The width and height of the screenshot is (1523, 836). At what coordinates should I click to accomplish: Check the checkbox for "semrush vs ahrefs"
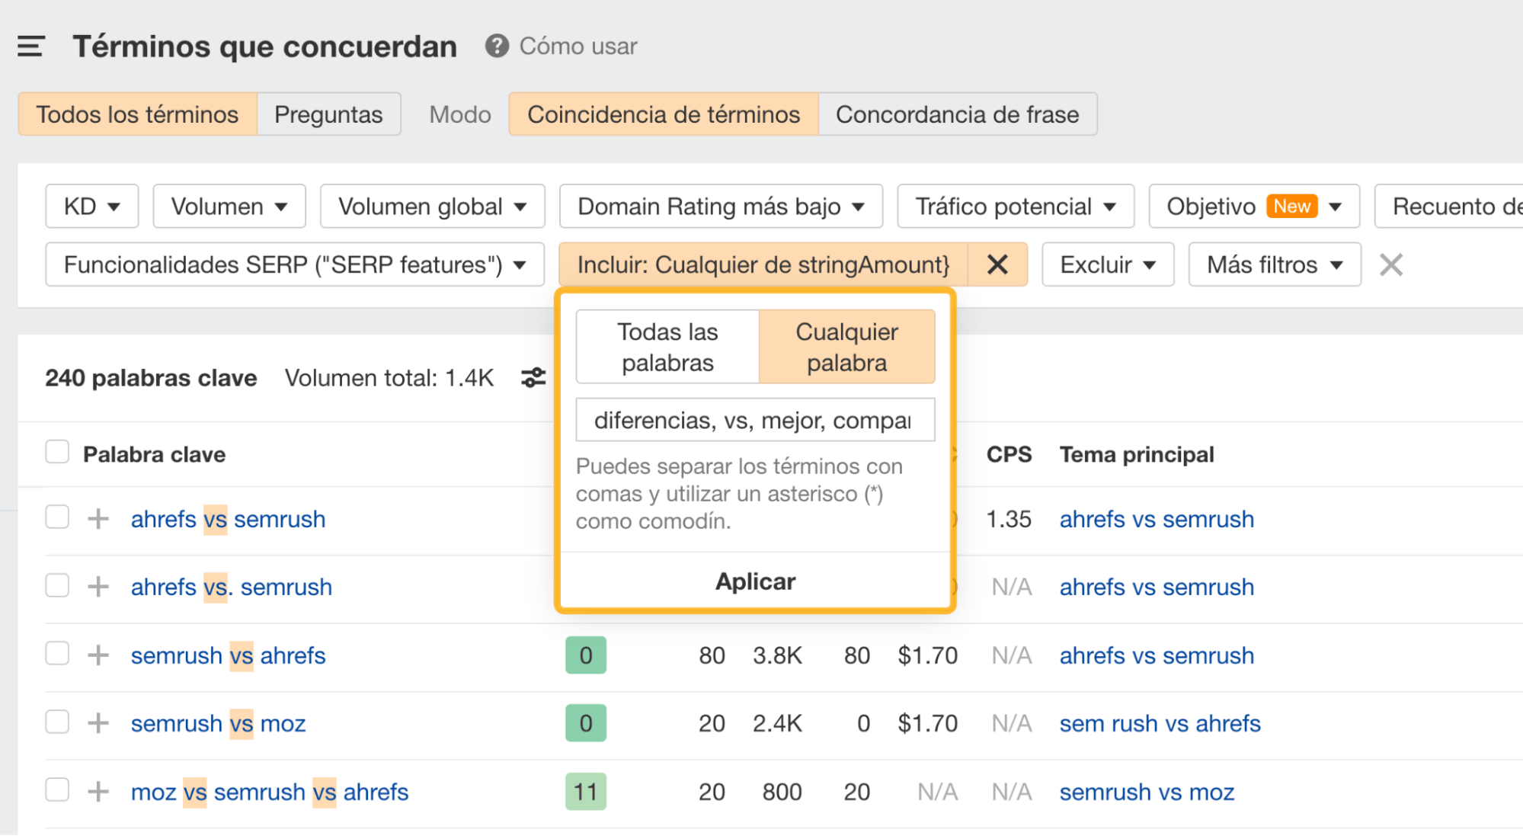pyautogui.click(x=57, y=655)
